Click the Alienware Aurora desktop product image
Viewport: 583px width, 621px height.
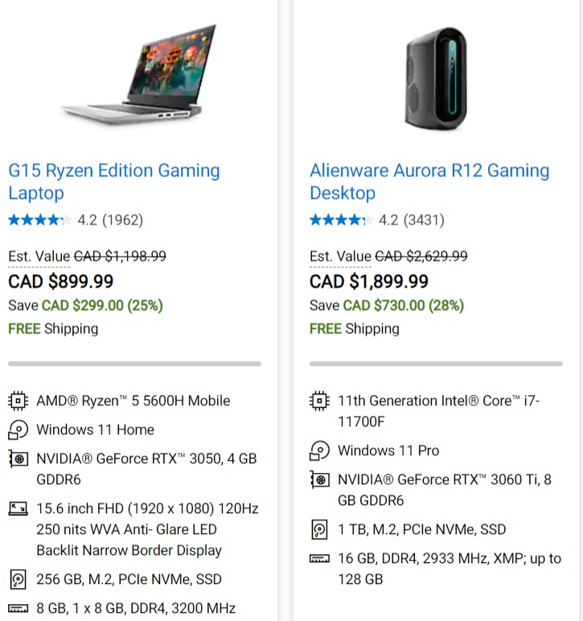point(436,78)
